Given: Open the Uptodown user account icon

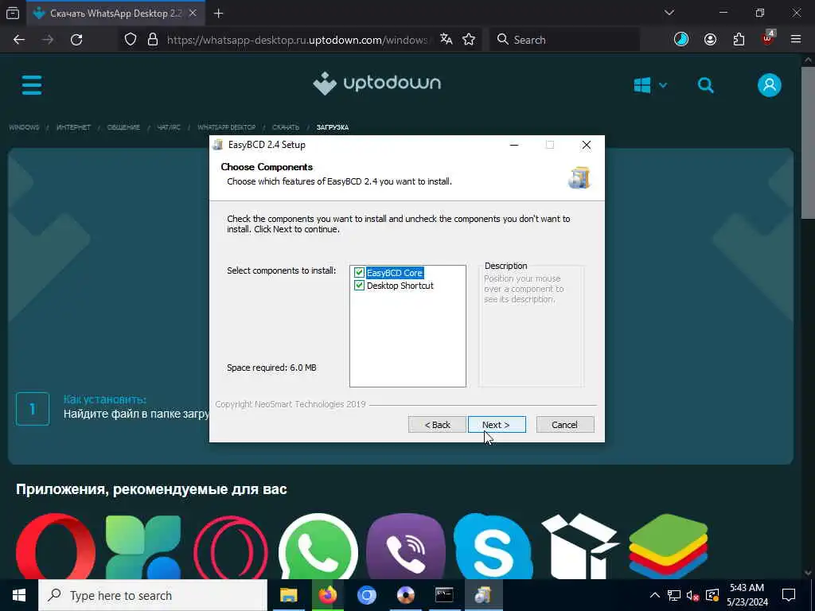Looking at the screenshot, I should click(770, 85).
